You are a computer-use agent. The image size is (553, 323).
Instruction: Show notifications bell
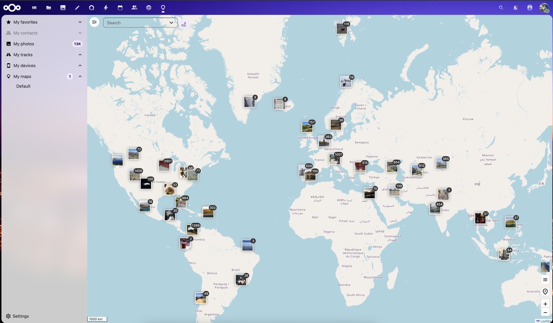515,8
